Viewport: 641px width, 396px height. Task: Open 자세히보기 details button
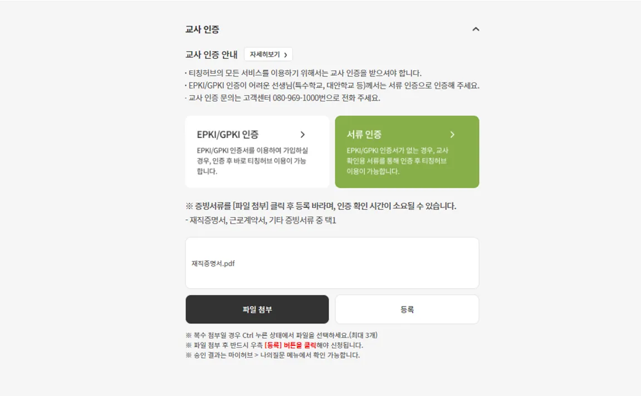click(268, 55)
